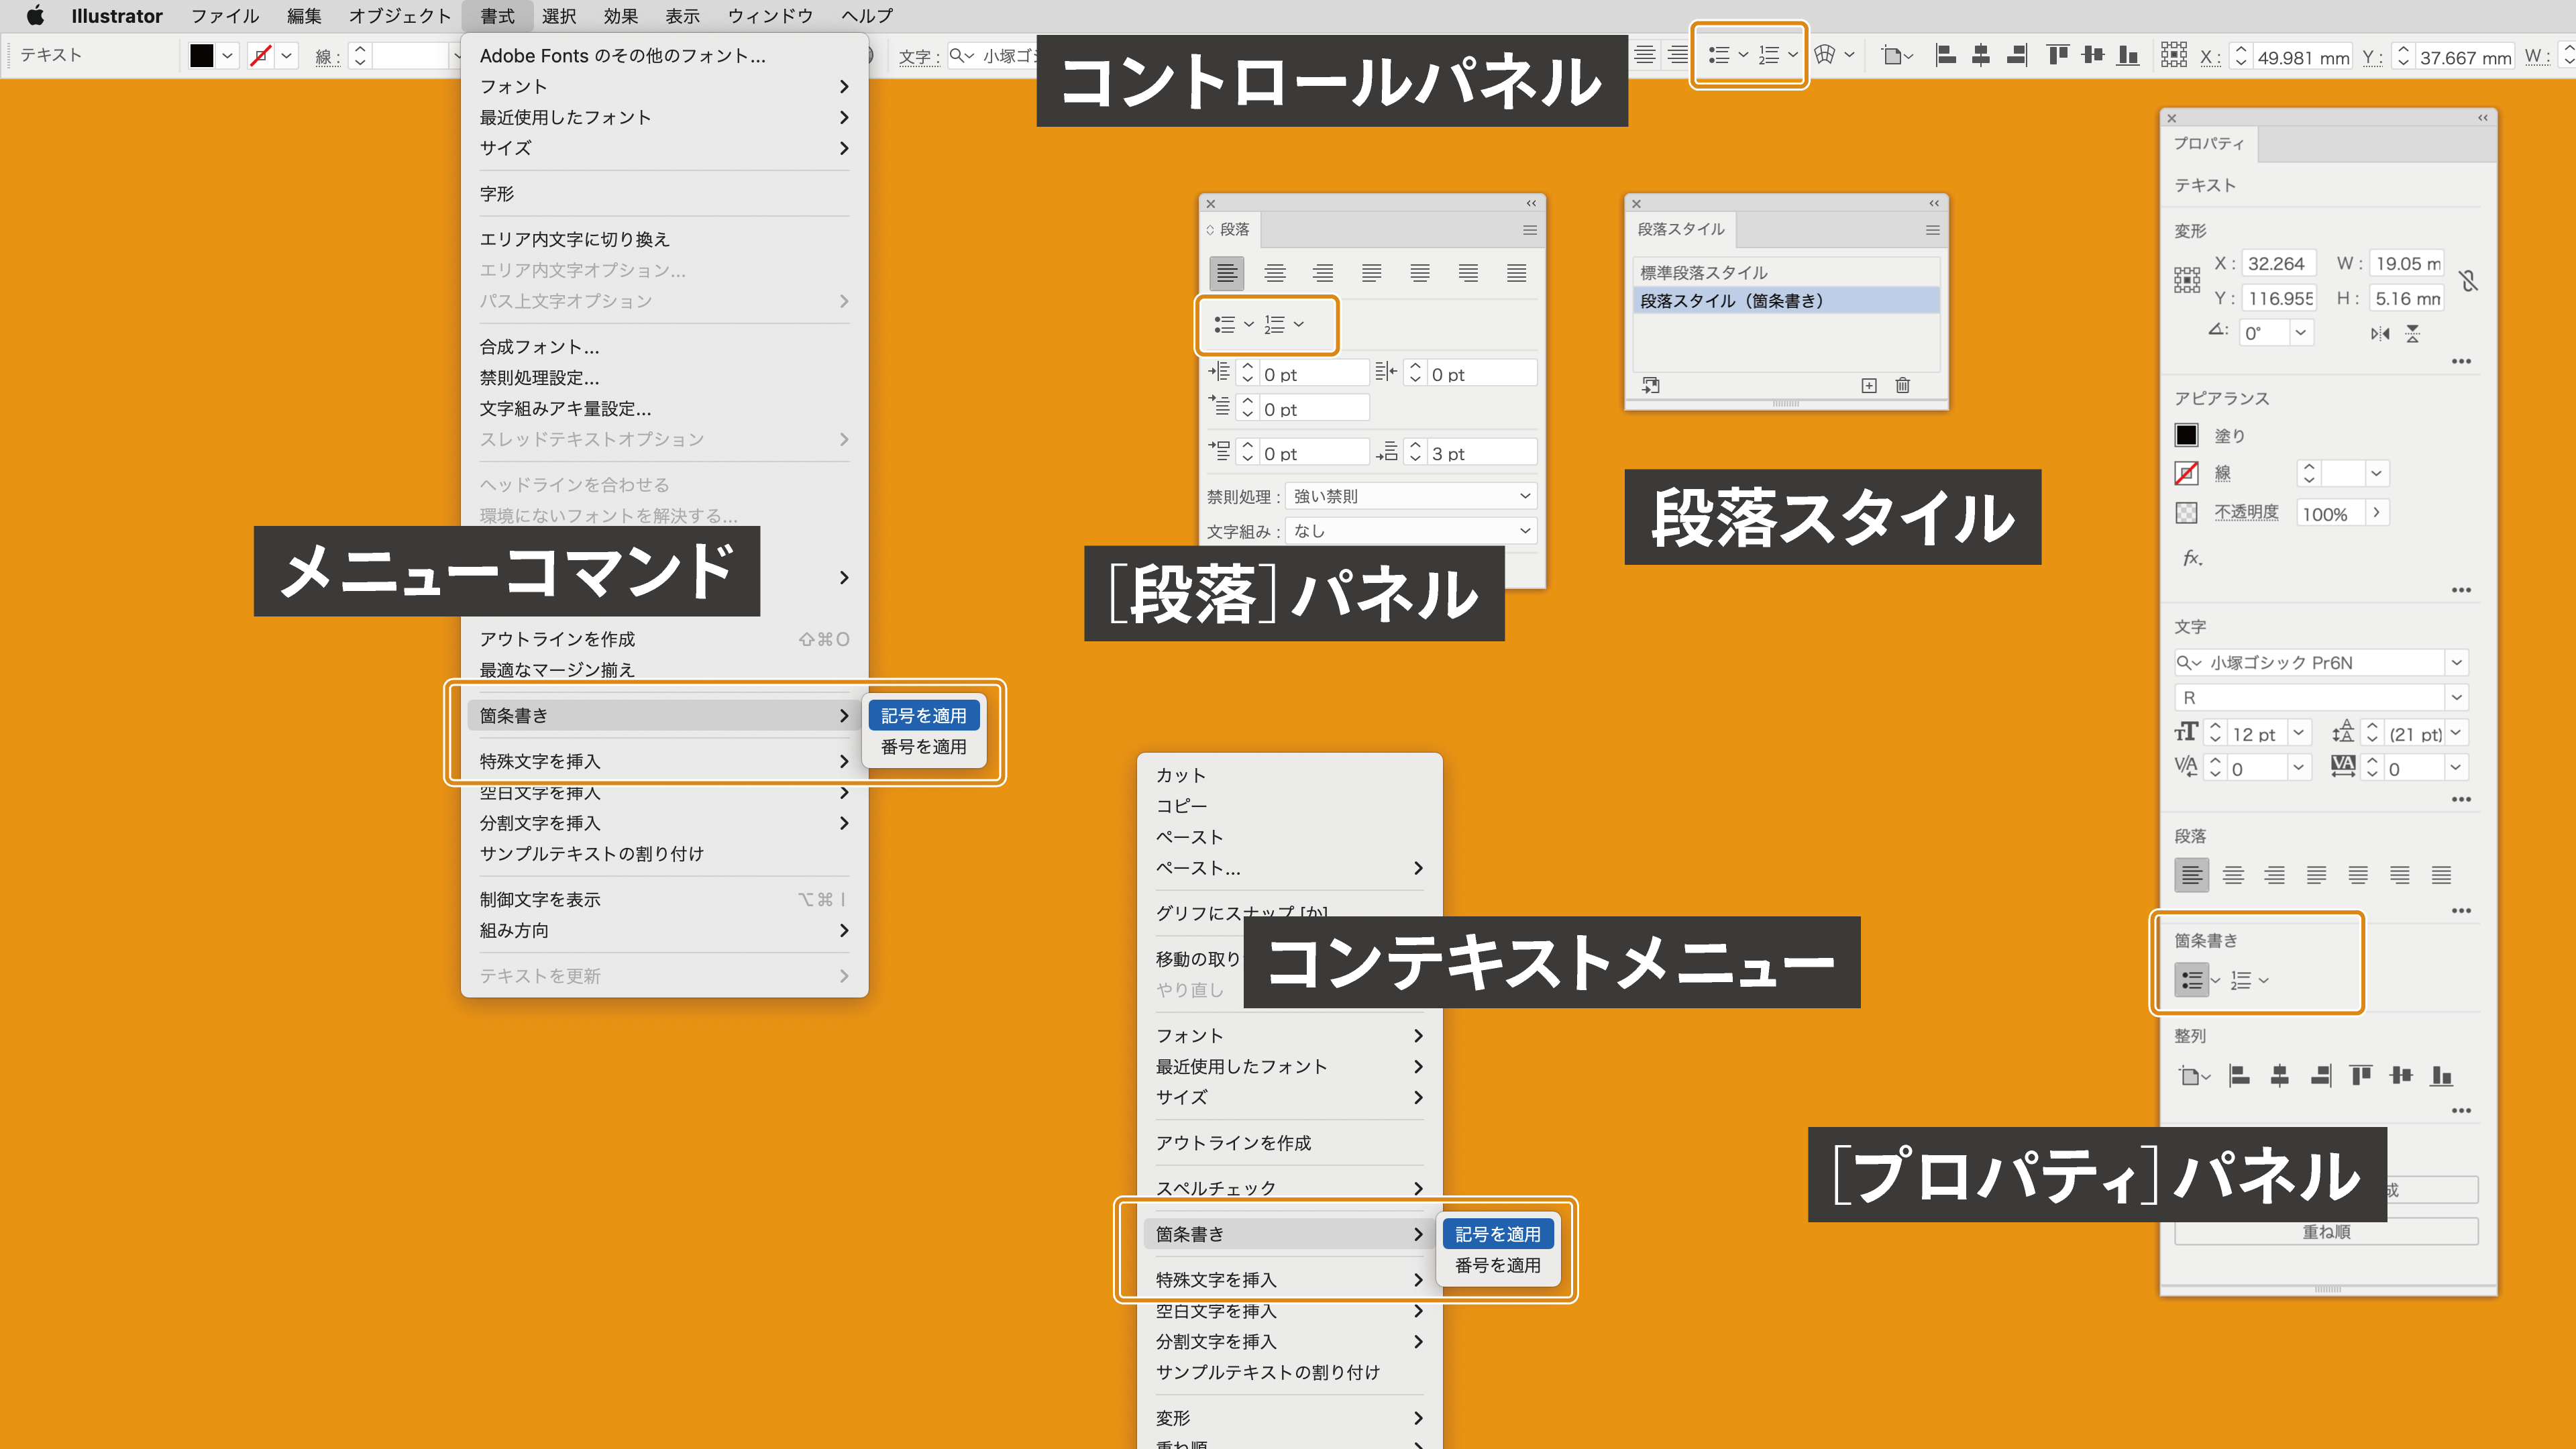
Task: Open more options under 変形 section
Action: point(2461,361)
